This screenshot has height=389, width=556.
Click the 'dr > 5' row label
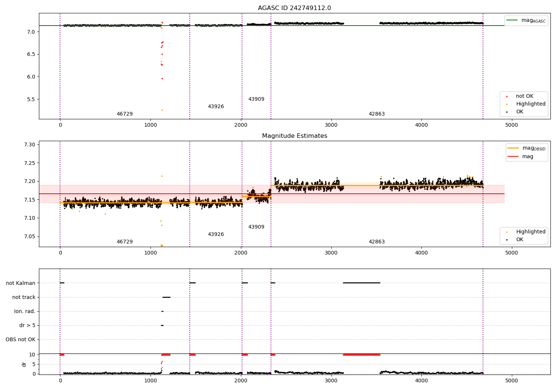point(27,326)
